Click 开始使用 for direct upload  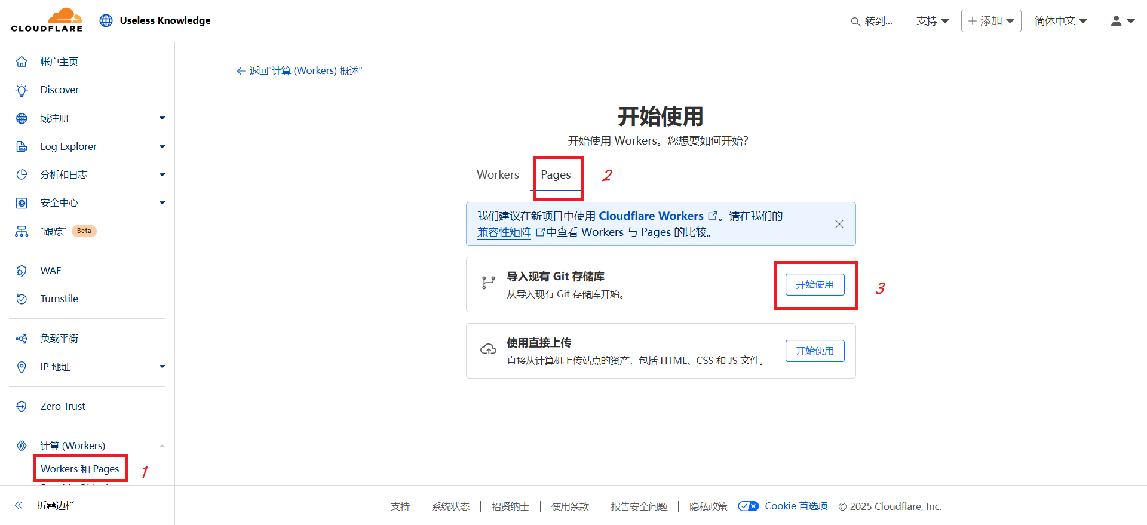pos(814,351)
